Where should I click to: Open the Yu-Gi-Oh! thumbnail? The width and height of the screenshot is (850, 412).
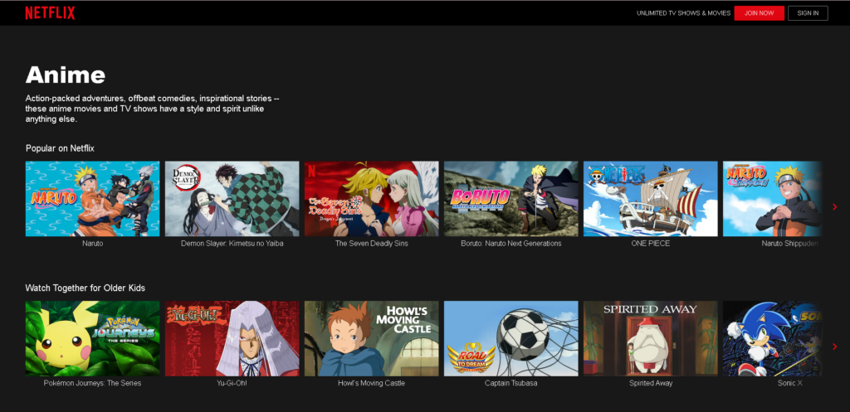[232, 338]
